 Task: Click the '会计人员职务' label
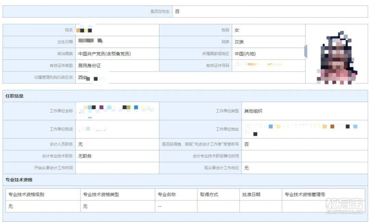coord(61,144)
